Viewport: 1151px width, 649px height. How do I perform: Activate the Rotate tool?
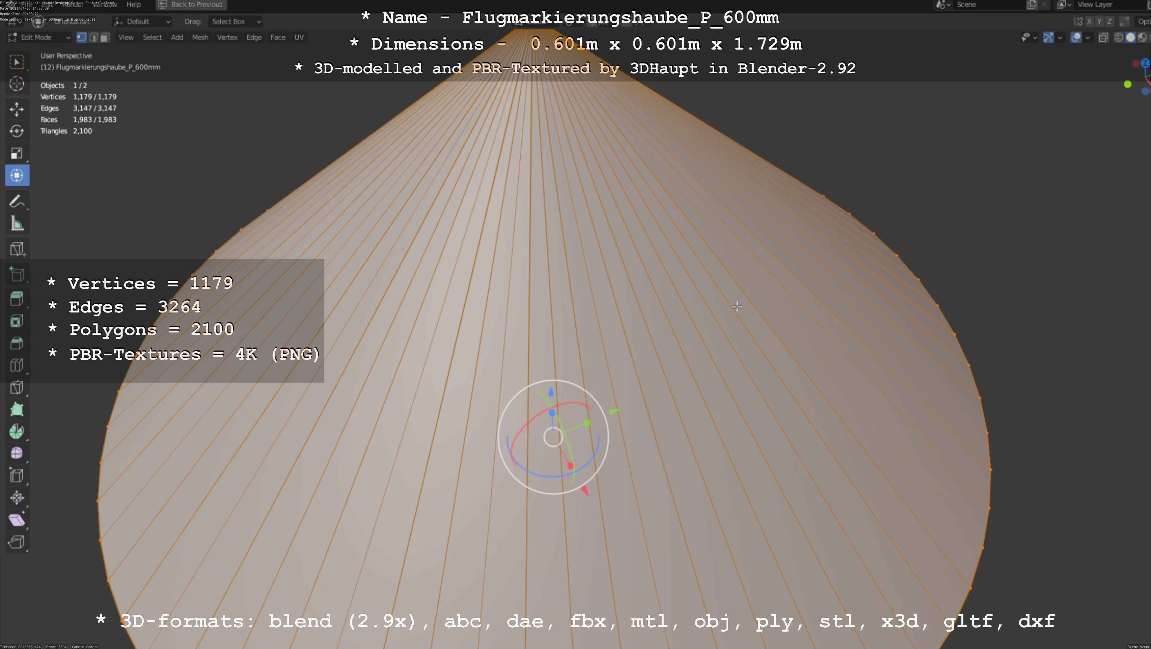coord(17,131)
